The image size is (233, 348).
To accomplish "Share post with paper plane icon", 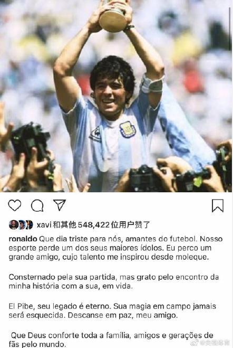I will tap(60, 205).
